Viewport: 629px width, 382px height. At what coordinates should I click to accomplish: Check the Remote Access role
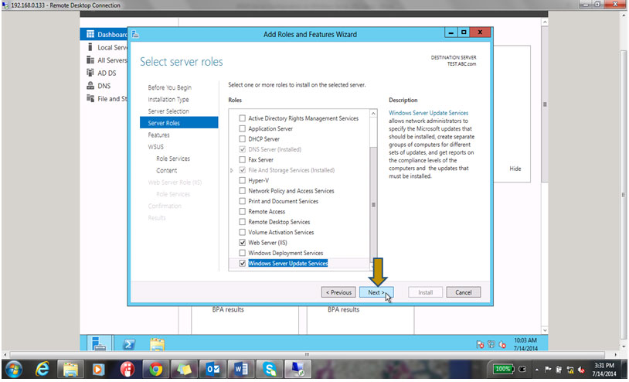click(x=243, y=212)
